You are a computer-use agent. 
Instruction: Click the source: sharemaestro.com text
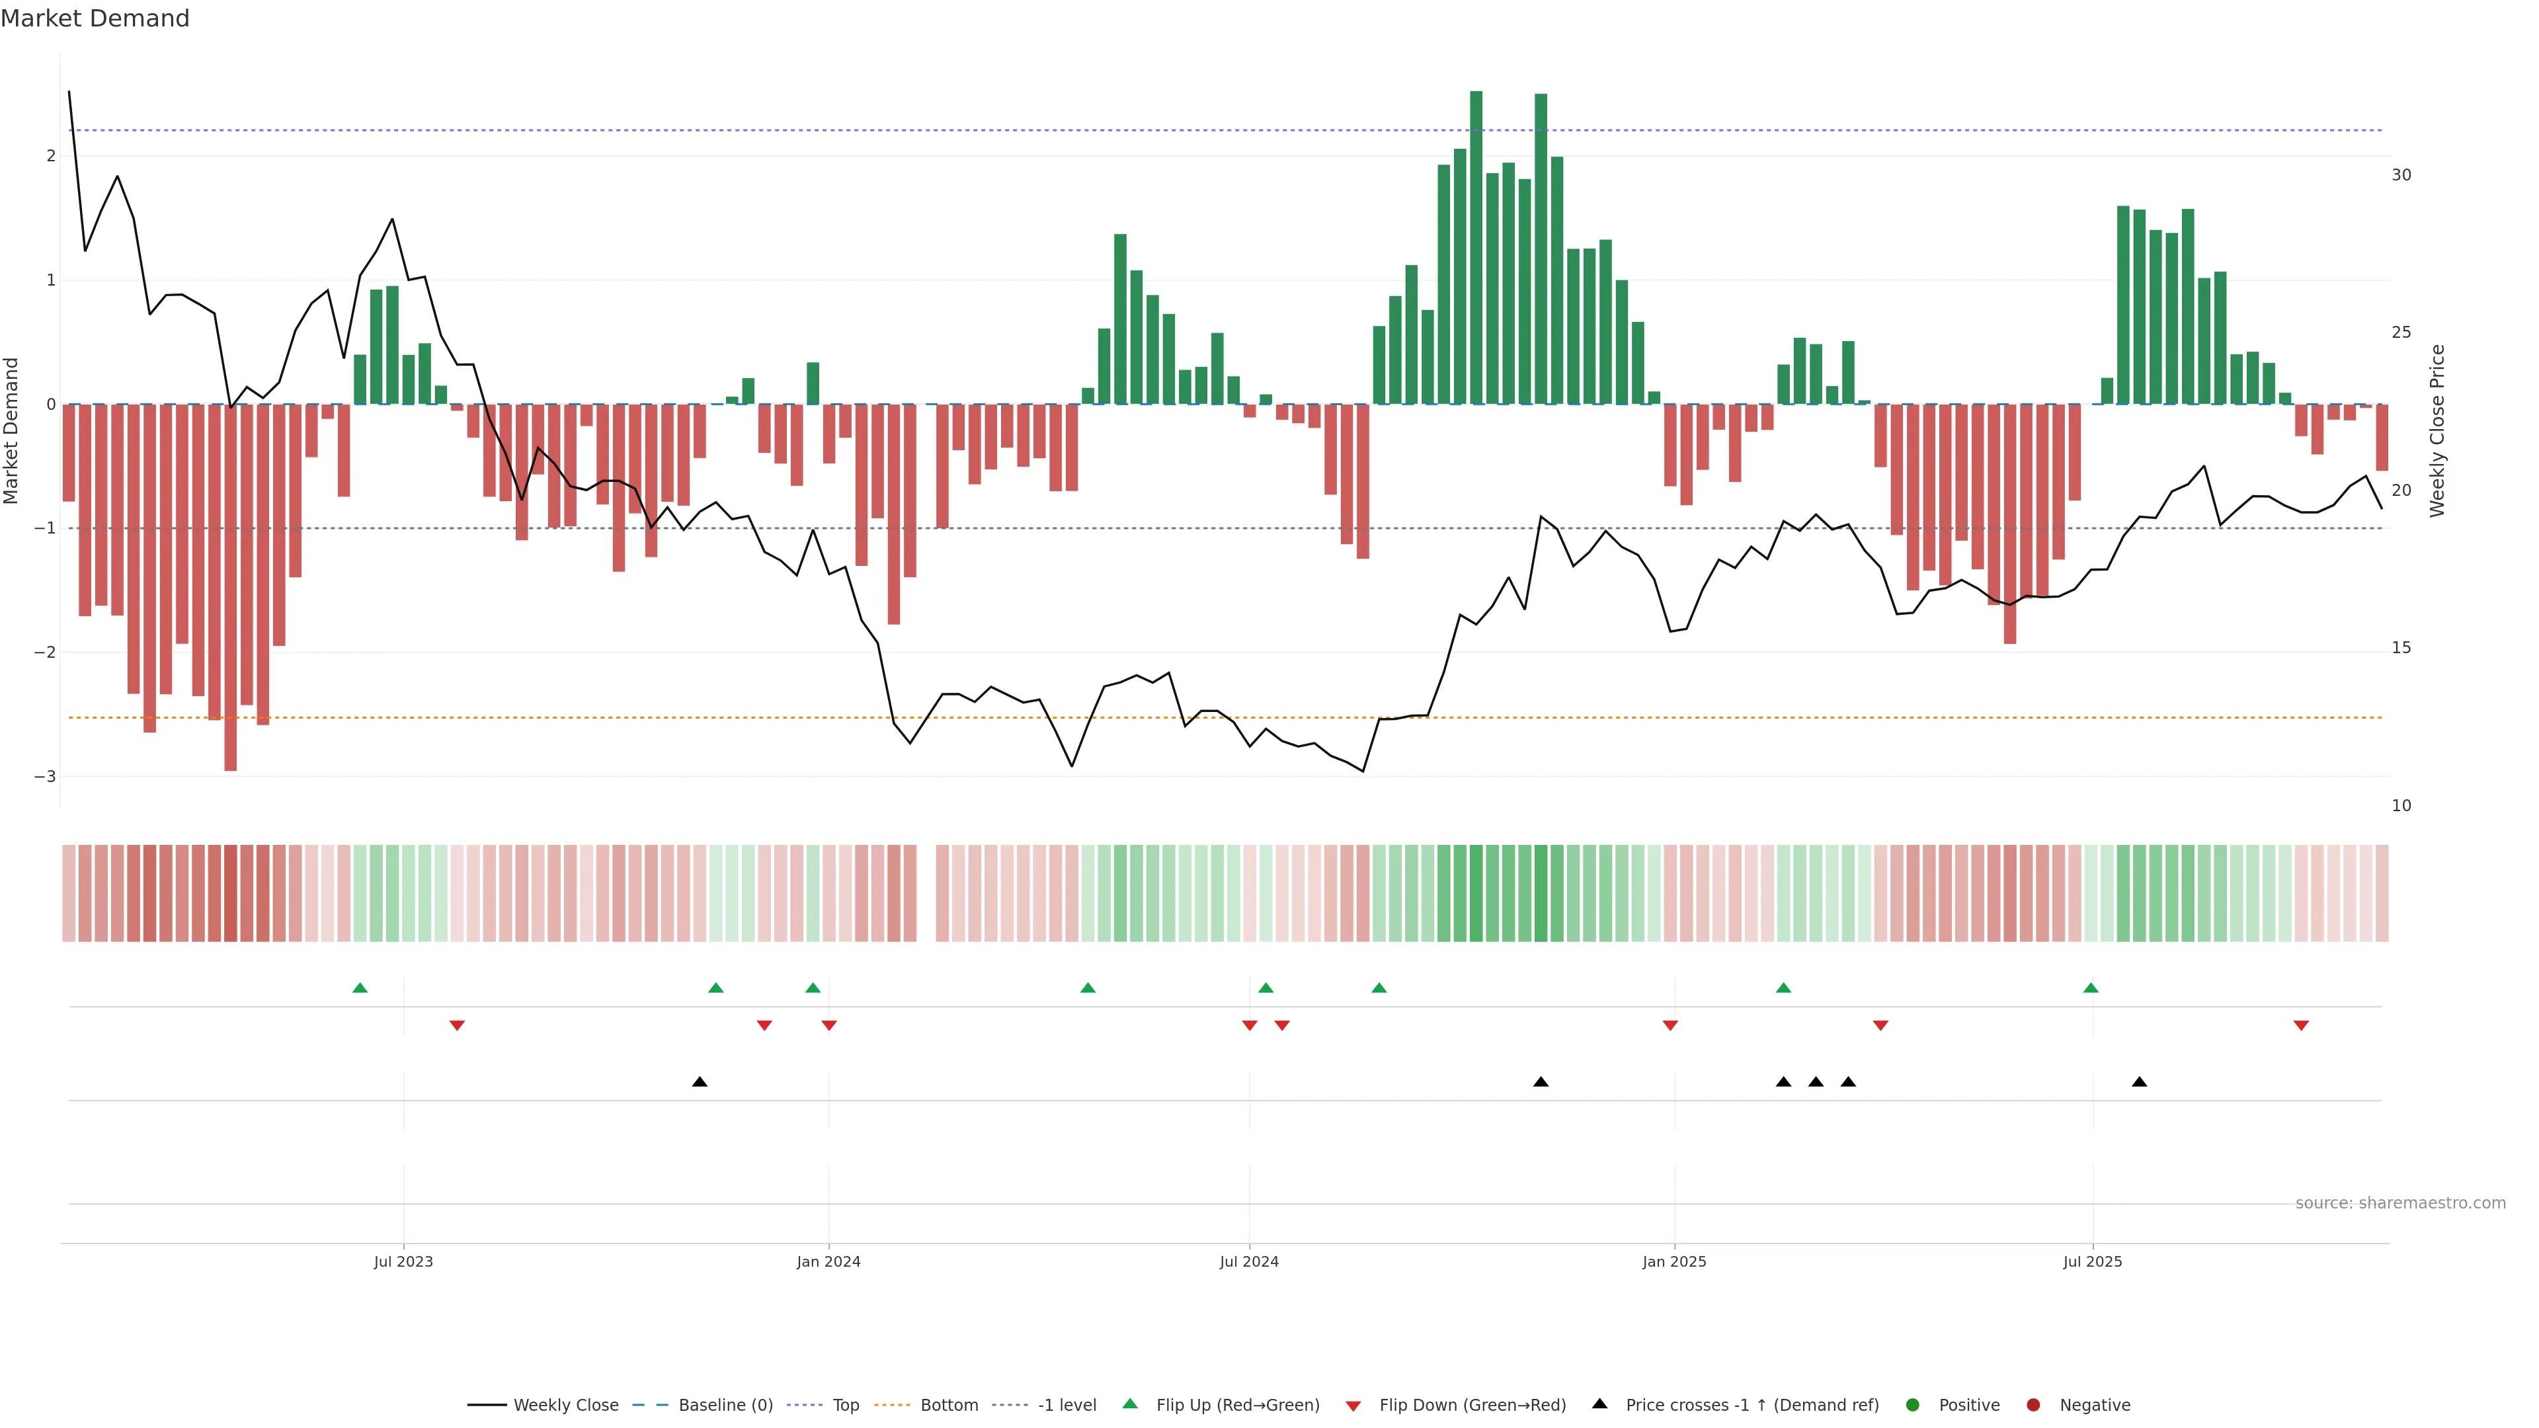click(x=2400, y=1203)
